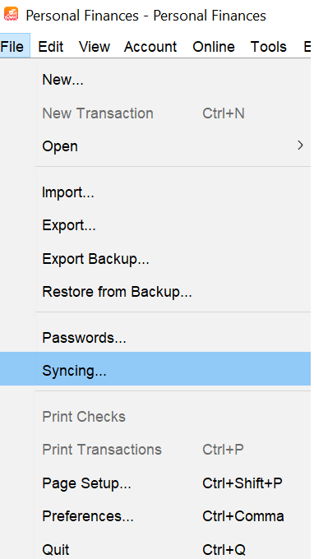
Task: Open the File menu
Action: pos(12,47)
